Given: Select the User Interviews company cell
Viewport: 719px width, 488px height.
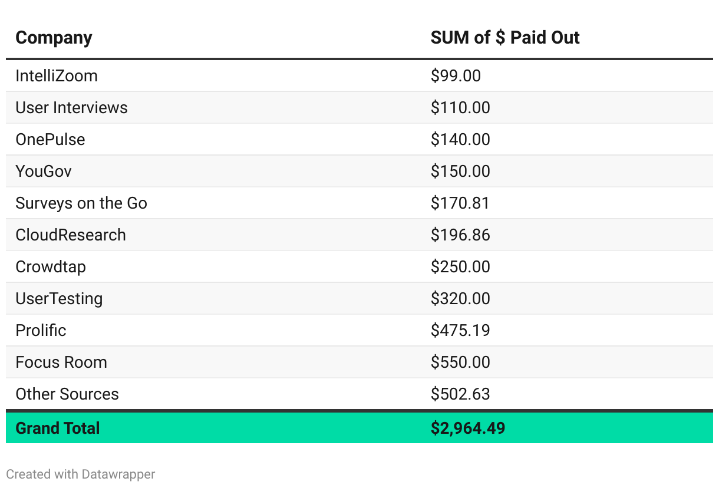Looking at the screenshot, I should click(71, 108).
